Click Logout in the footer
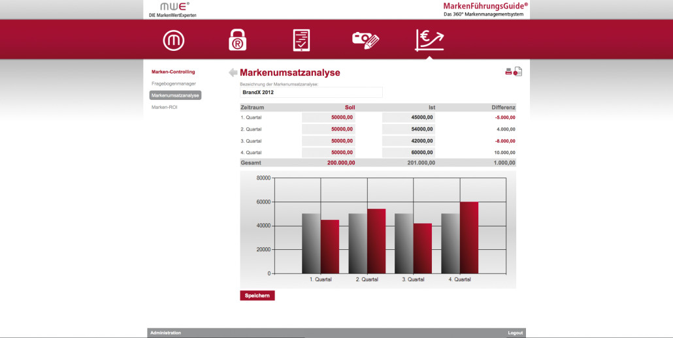 click(x=515, y=333)
